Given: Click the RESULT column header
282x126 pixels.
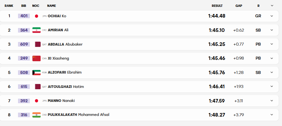Looking at the screenshot, I should point(217,6).
